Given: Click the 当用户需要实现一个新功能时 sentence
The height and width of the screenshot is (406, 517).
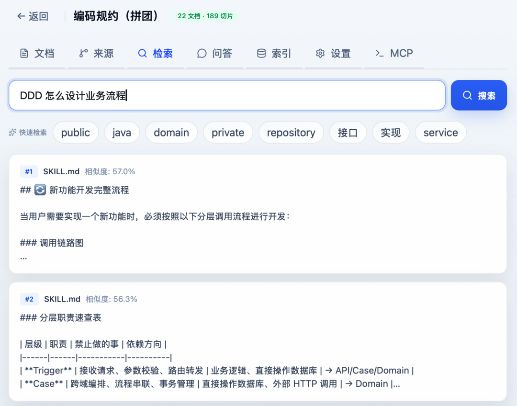Looking at the screenshot, I should 155,217.
